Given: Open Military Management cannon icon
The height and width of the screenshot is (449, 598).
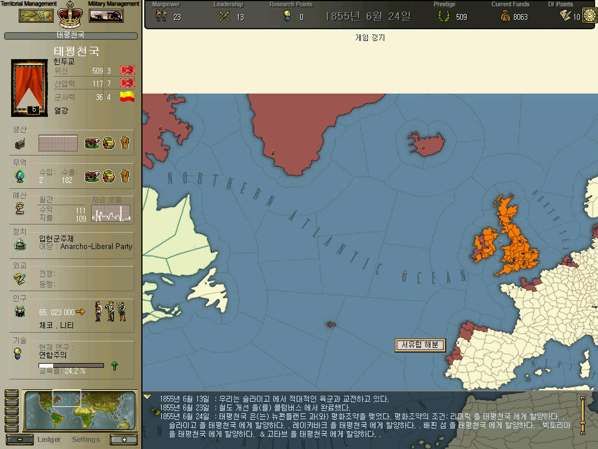Looking at the screenshot, I should [x=106, y=16].
